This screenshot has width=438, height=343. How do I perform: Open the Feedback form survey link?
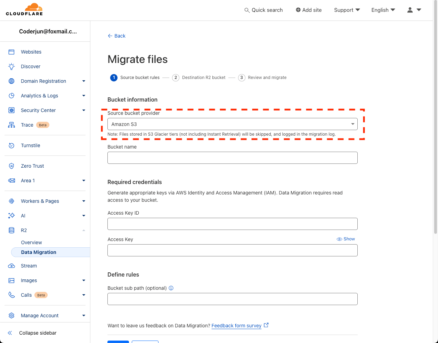coord(236,326)
